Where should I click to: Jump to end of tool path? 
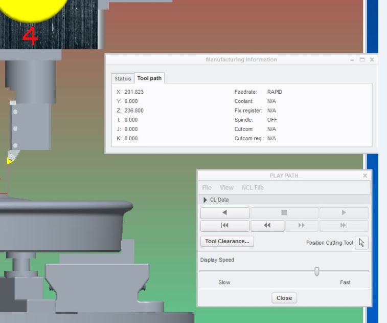pyautogui.click(x=344, y=225)
